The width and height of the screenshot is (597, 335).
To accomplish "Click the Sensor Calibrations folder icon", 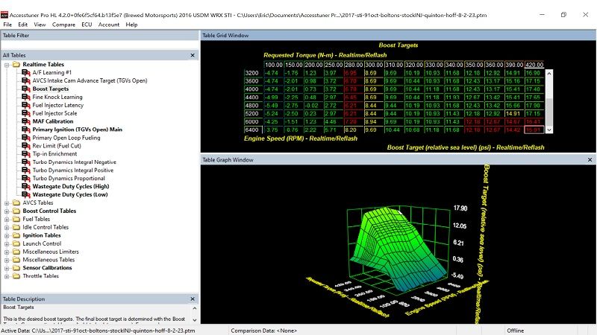I will (x=16, y=268).
